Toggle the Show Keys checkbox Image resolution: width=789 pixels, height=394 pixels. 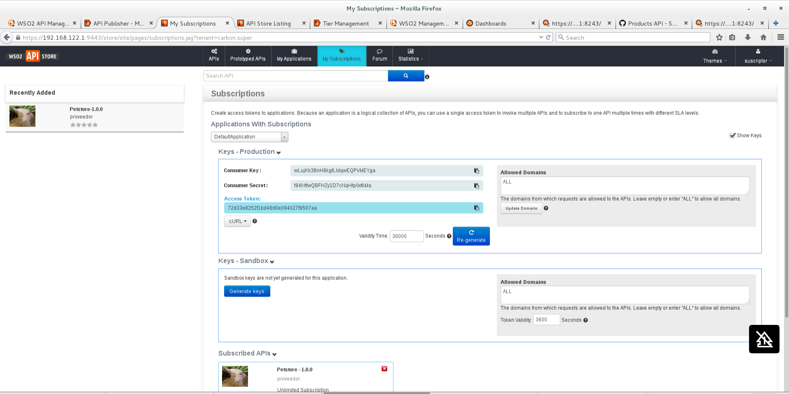(733, 136)
